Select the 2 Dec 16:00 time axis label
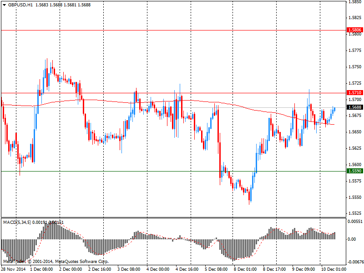Screen dimensions: 364x273 (x=100, y=269)
